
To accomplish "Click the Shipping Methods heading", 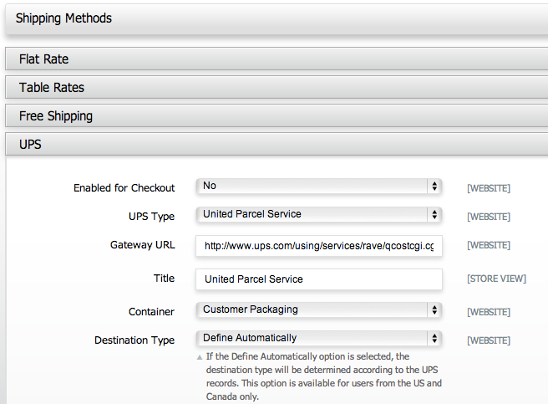I will click(x=63, y=18).
